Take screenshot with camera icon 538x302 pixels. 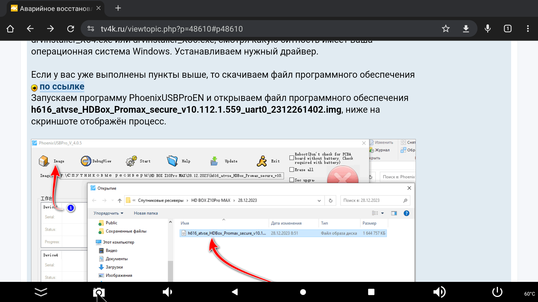point(99,292)
